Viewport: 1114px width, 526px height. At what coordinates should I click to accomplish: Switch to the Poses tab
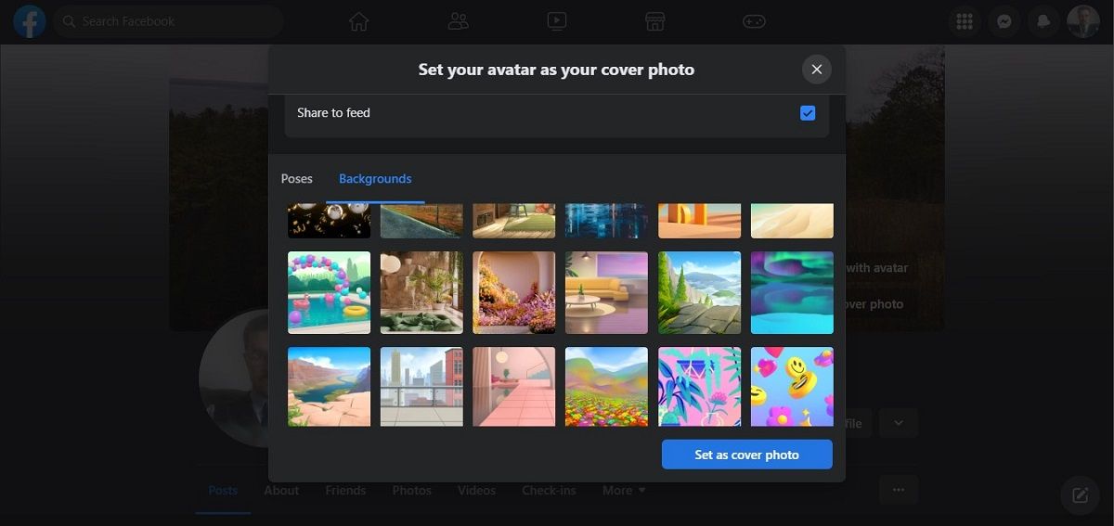pos(297,178)
